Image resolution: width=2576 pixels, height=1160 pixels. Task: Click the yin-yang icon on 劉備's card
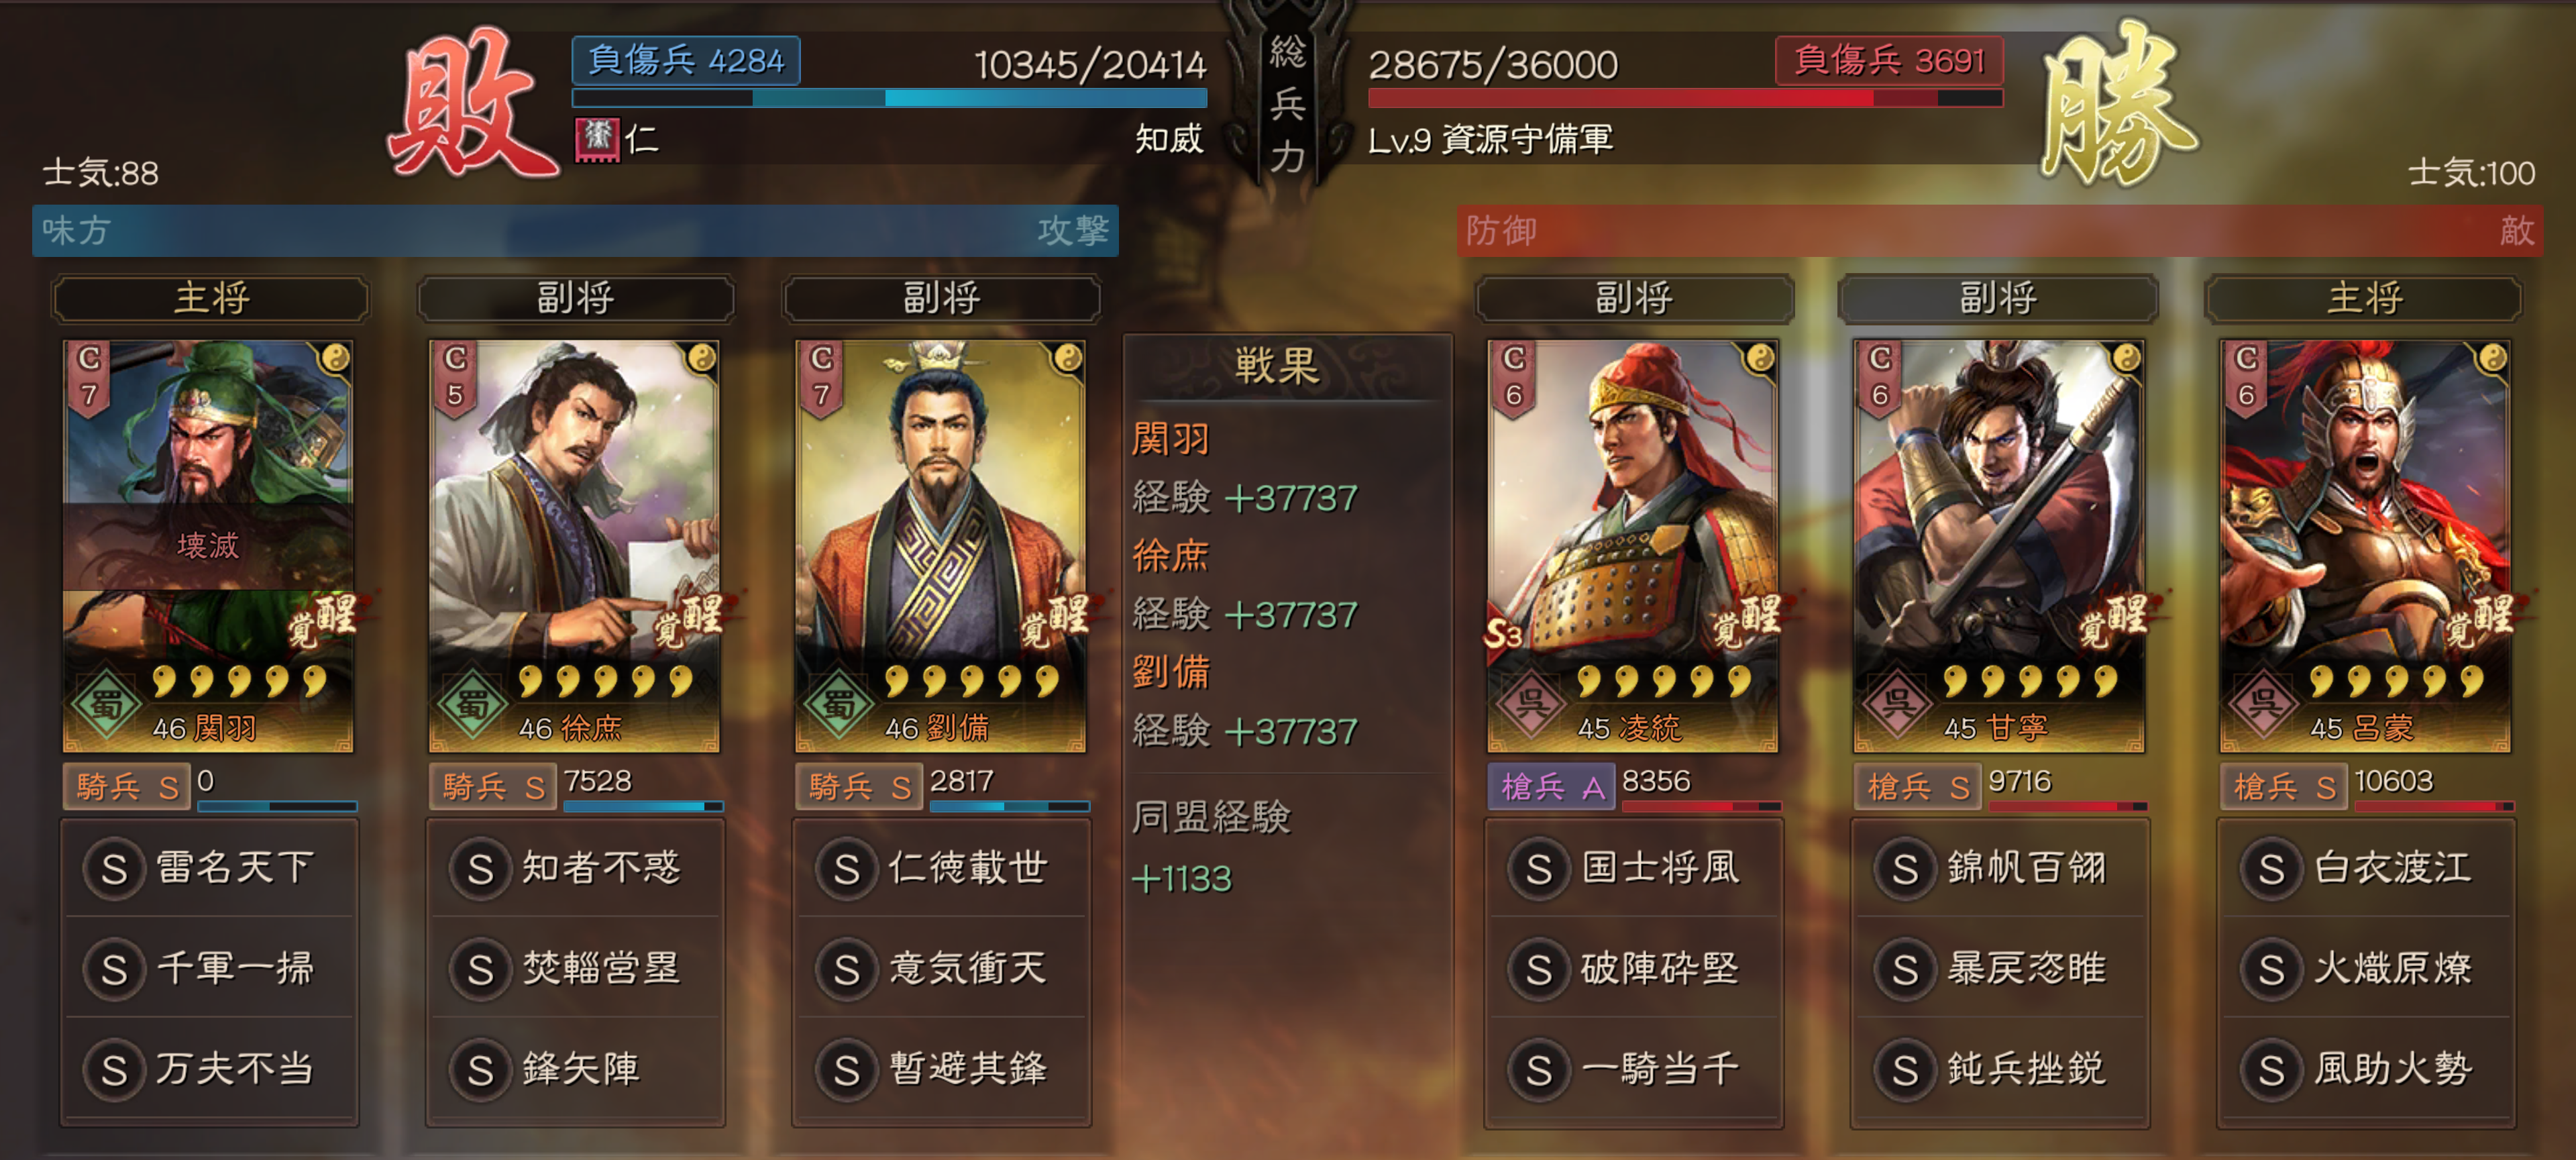coord(1068,358)
